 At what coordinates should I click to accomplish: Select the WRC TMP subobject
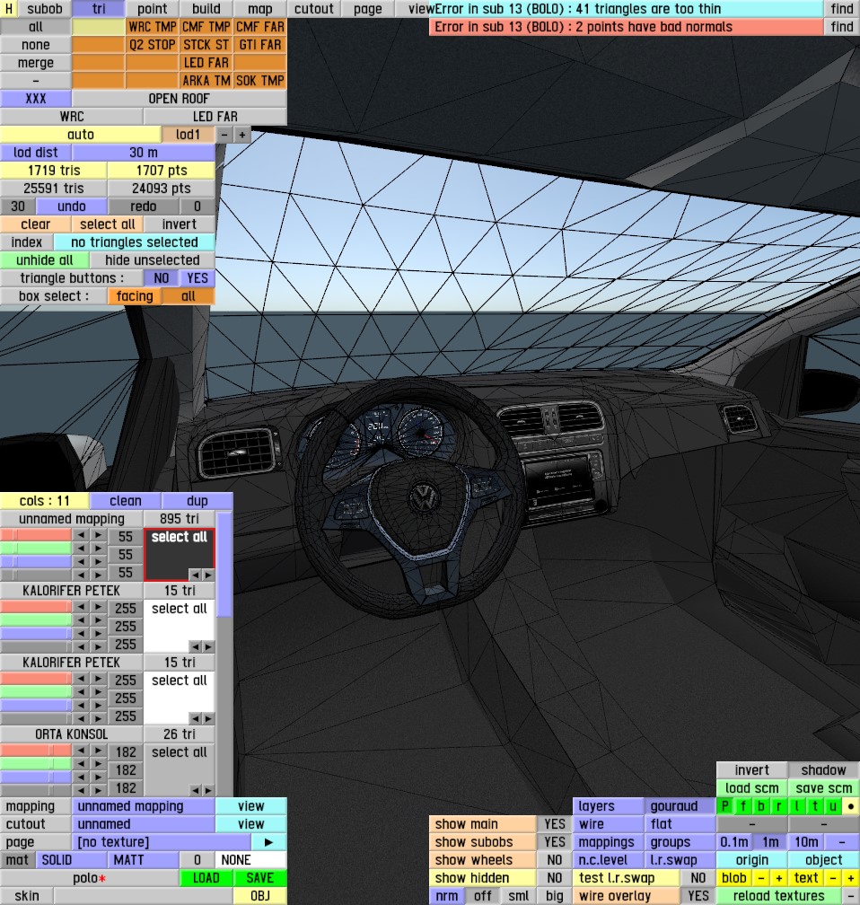pos(152,27)
